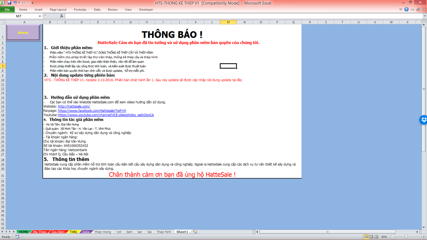Select row 7 header

[3, 66]
